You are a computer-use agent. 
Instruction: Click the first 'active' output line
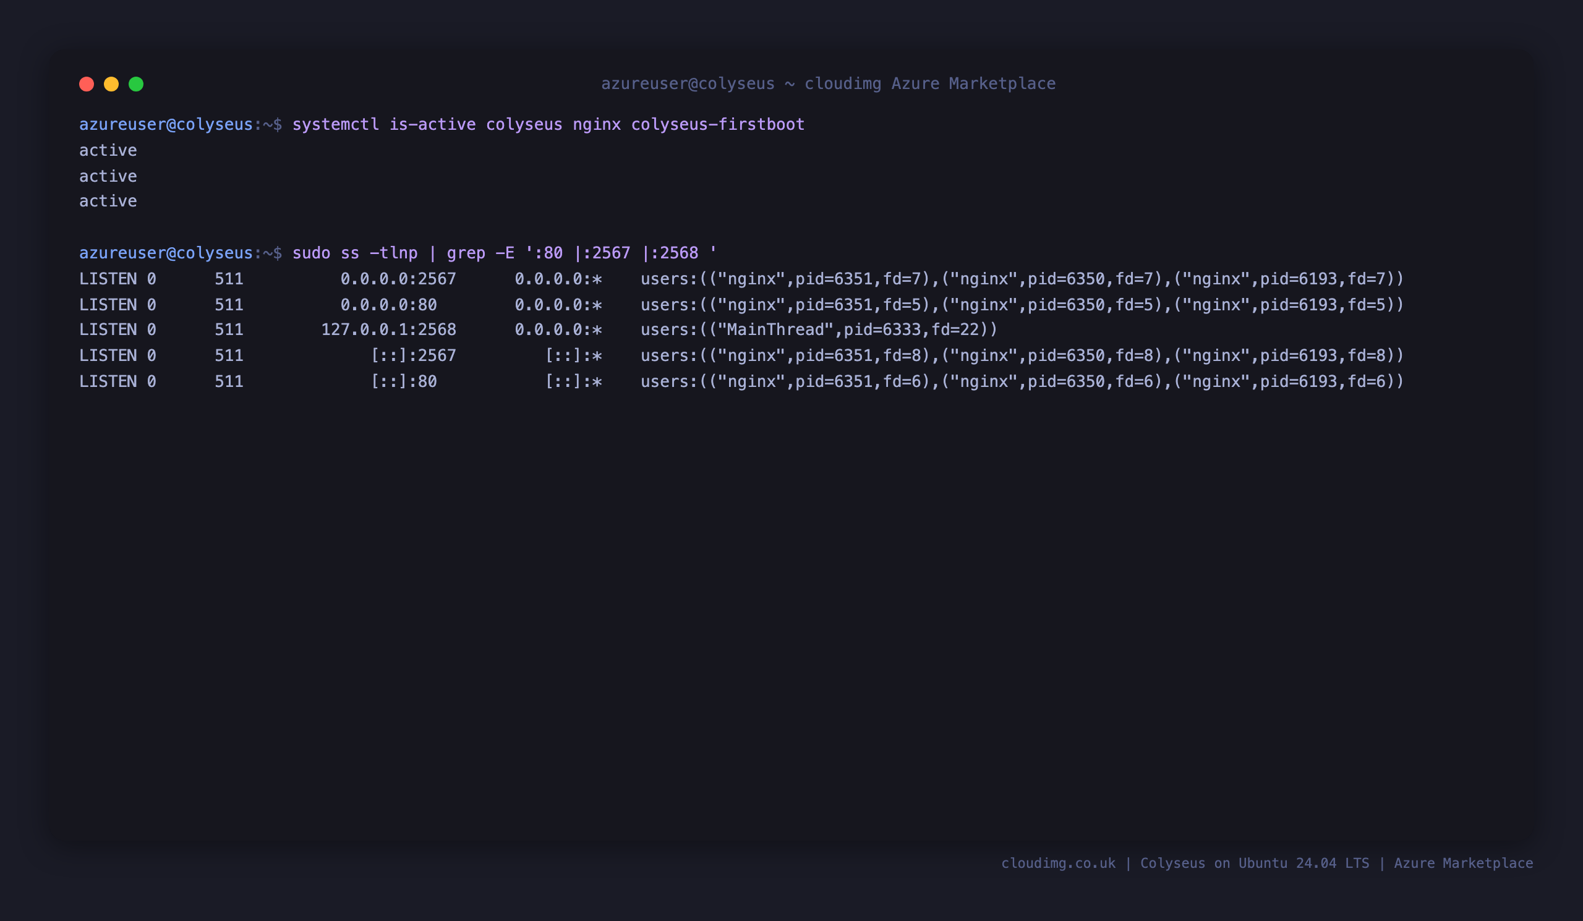point(108,150)
